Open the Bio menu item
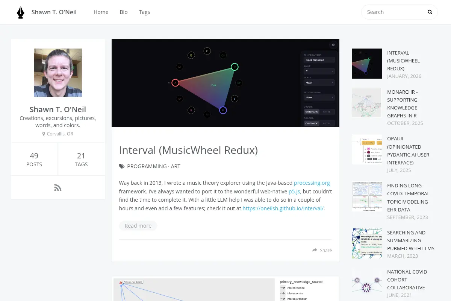The height and width of the screenshot is (301, 451). (124, 12)
